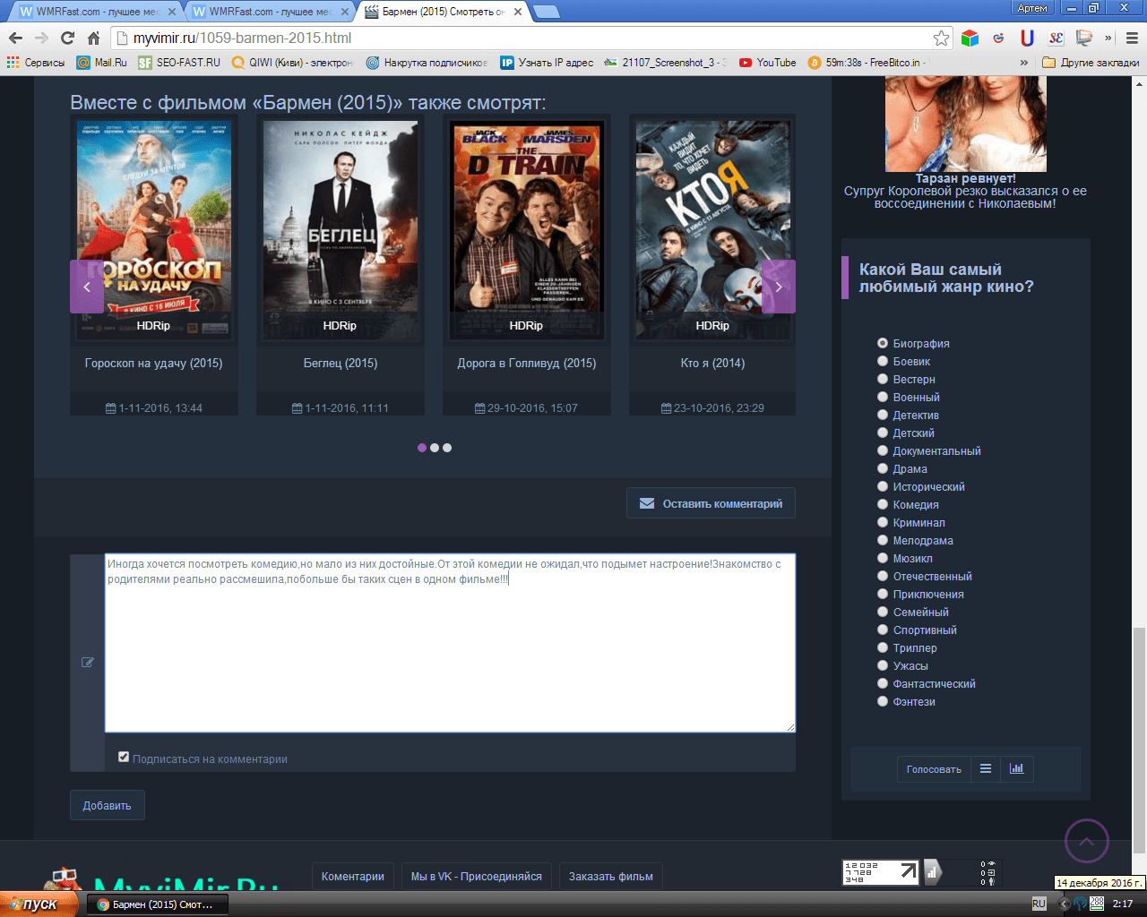1147x917 pixels.
Task: Open the Гороскоп на удачу (2015) title
Action: click(154, 363)
